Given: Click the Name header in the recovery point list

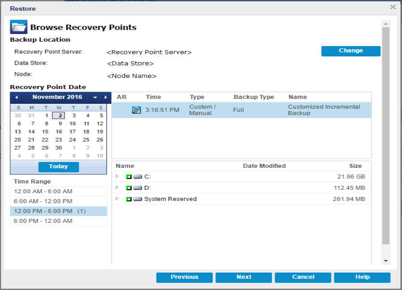Looking at the screenshot, I should pos(297,97).
